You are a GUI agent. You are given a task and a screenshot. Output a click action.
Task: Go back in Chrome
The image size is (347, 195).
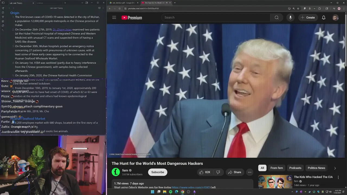pyautogui.click(x=110, y=8)
